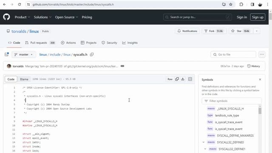Bookmark this page with star icon

coord(230,5)
